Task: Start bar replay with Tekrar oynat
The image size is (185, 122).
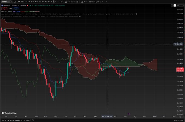Action: (x=94, y=2)
